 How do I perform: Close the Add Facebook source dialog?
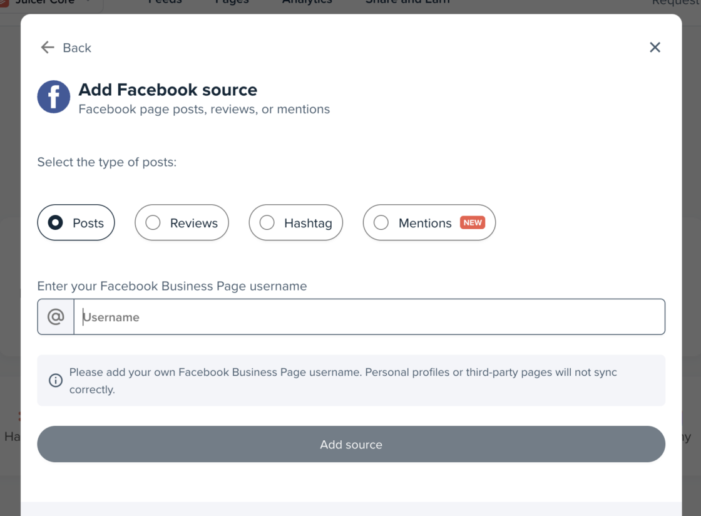click(655, 48)
